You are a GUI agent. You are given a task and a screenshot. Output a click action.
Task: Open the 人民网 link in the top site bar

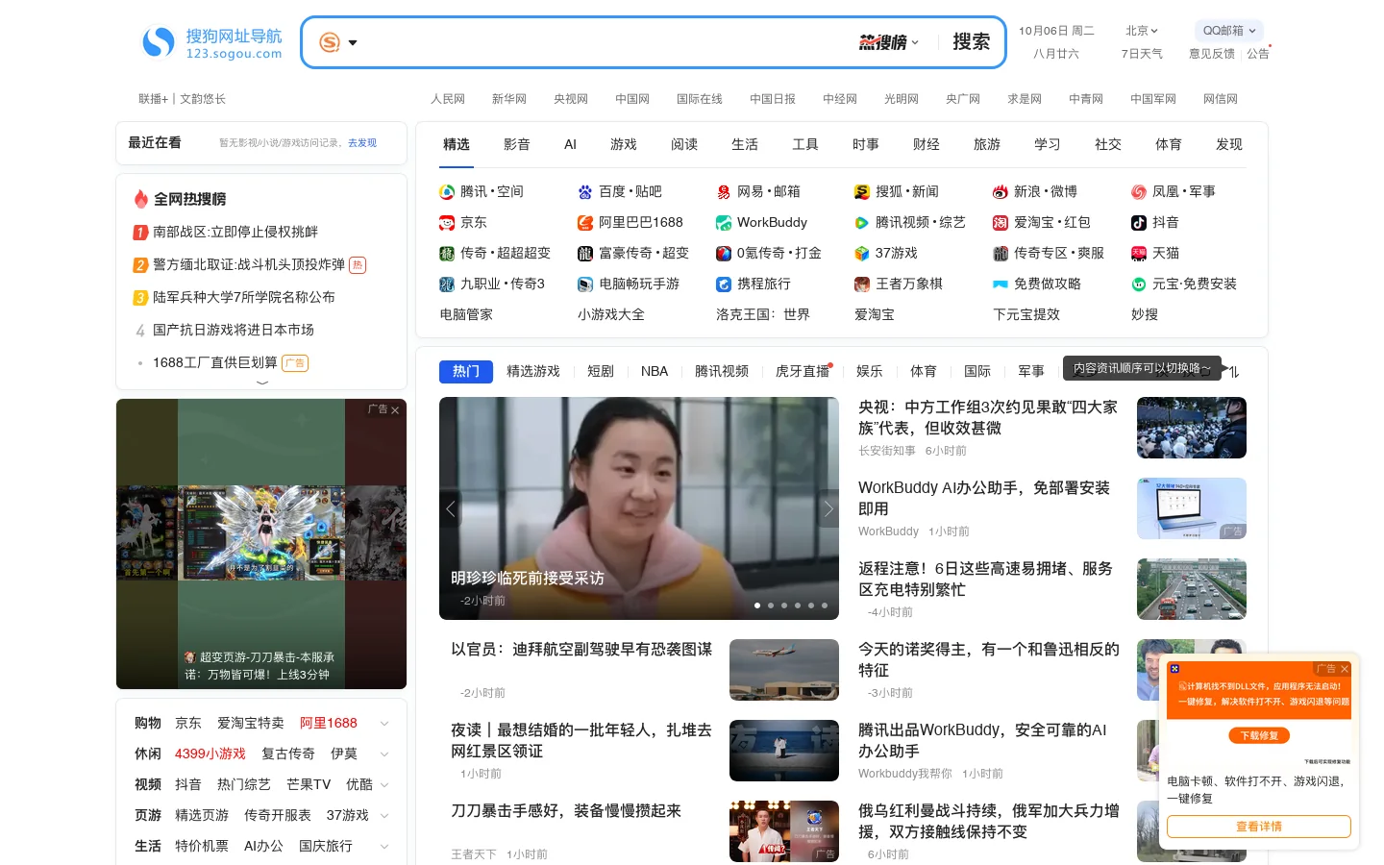(448, 99)
